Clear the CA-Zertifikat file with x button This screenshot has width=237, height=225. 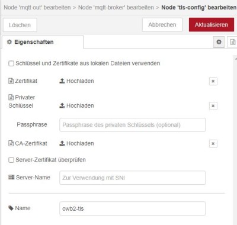[x=213, y=144]
